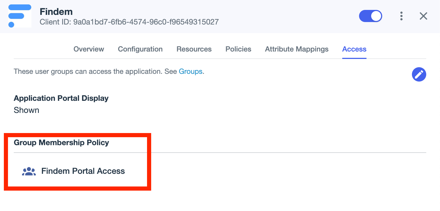Follow the Groups link

click(x=191, y=71)
